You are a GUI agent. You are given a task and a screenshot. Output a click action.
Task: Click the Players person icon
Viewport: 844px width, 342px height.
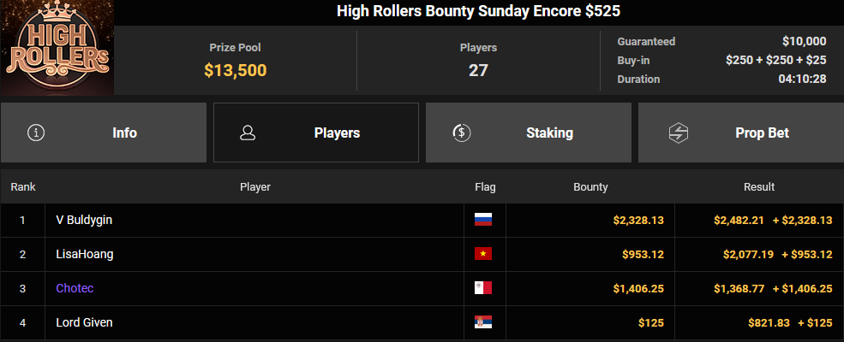point(248,133)
